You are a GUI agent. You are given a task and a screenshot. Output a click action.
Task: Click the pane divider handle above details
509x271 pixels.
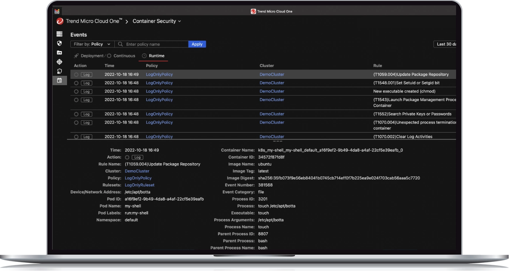tap(278, 141)
